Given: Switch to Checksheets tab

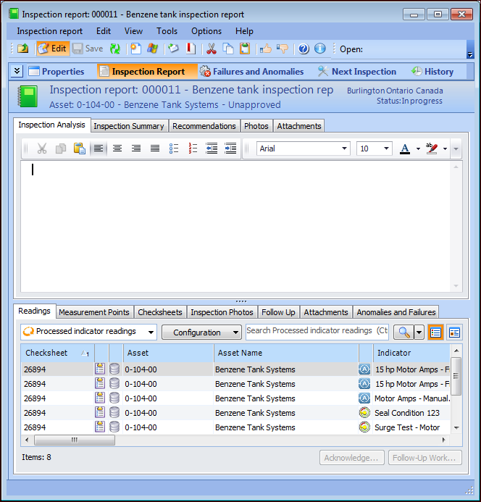Looking at the screenshot, I should click(x=160, y=312).
